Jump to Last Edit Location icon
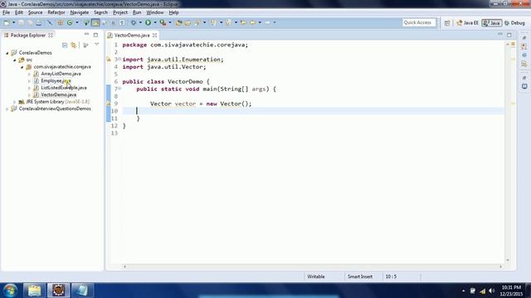This screenshot has width=531, height=298. (243, 22)
